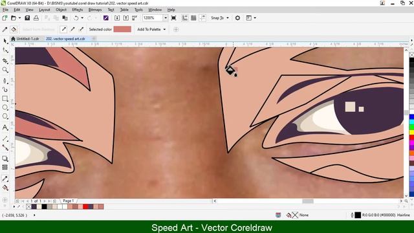This screenshot has height=233, width=414.
Task: Select the Artistic Media tool
Action: 5,89
